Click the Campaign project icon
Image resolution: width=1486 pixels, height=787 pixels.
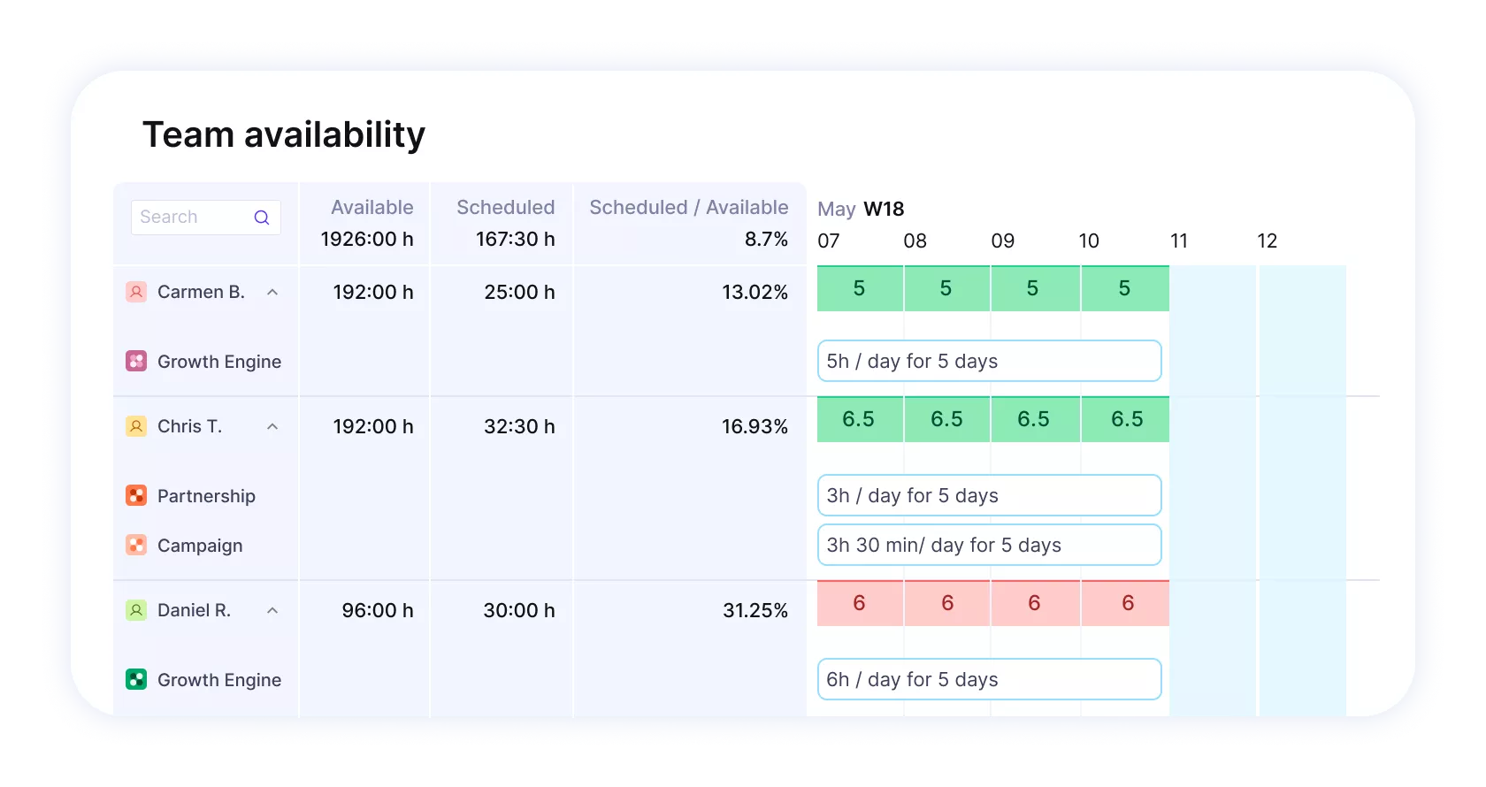point(136,545)
